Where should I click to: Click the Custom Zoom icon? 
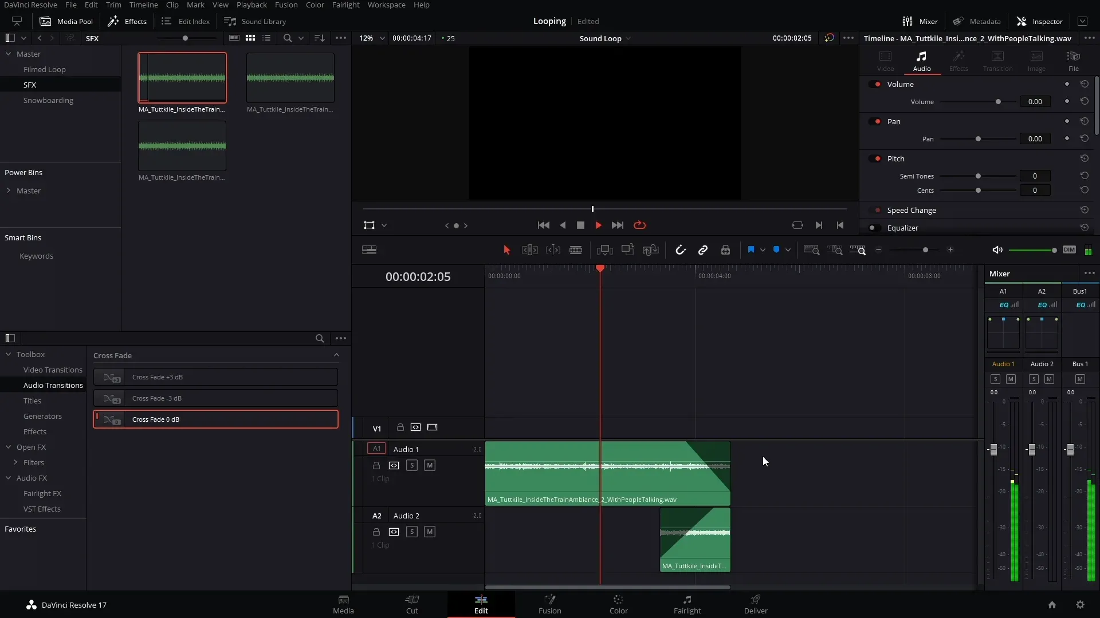click(x=858, y=250)
